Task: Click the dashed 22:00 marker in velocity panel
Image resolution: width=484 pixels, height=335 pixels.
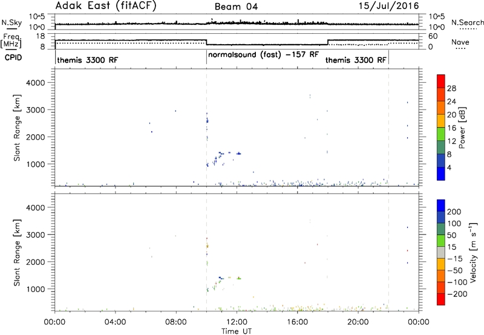Action: 388,253
